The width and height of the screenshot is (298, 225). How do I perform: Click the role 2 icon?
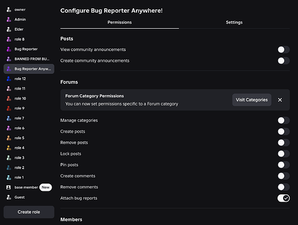(x=9, y=167)
